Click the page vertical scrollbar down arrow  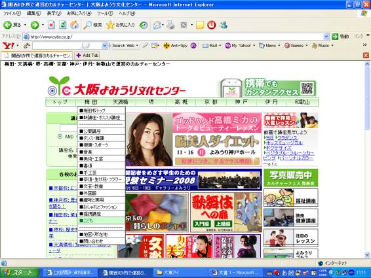367,254
